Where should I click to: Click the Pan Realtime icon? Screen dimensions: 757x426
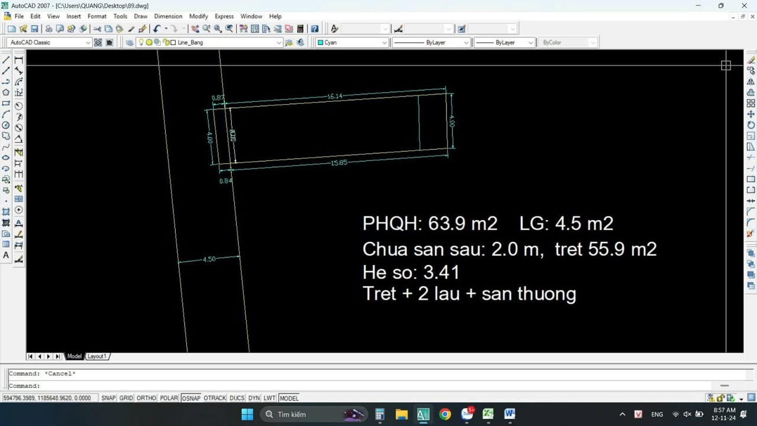(194, 28)
